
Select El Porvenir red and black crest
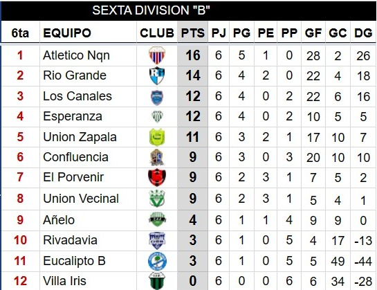[x=157, y=177]
